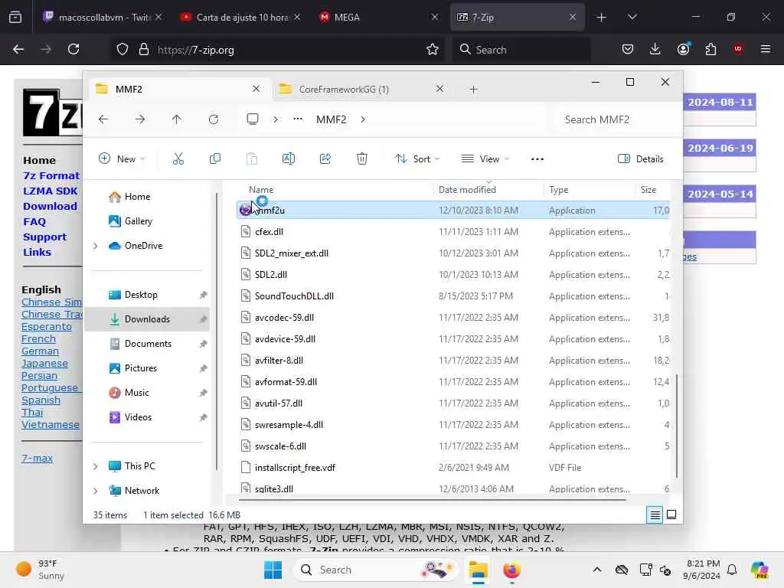The width and height of the screenshot is (784, 588).
Task: Add a new File Explorer tab
Action: (473, 90)
